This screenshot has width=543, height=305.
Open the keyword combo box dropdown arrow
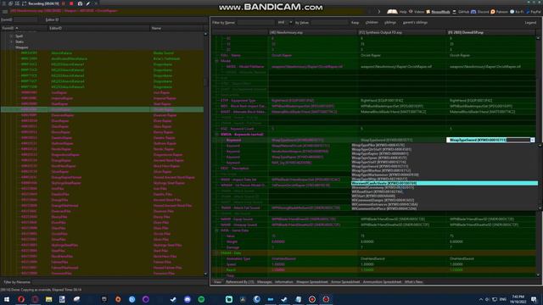532,140
